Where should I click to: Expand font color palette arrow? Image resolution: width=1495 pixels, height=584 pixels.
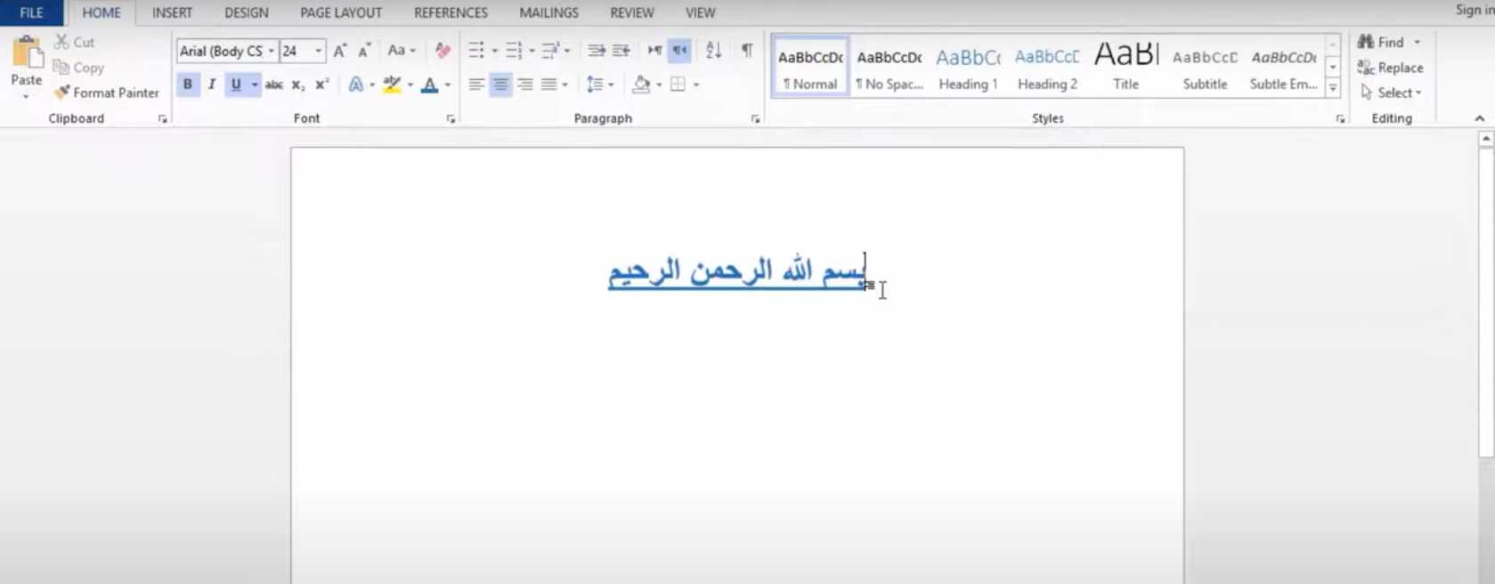click(448, 85)
